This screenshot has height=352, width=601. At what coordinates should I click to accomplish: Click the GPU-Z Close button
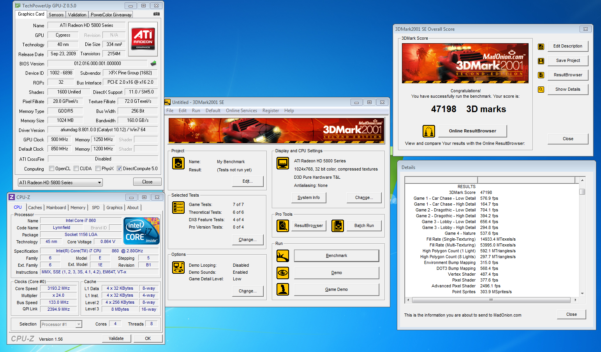pos(147,182)
